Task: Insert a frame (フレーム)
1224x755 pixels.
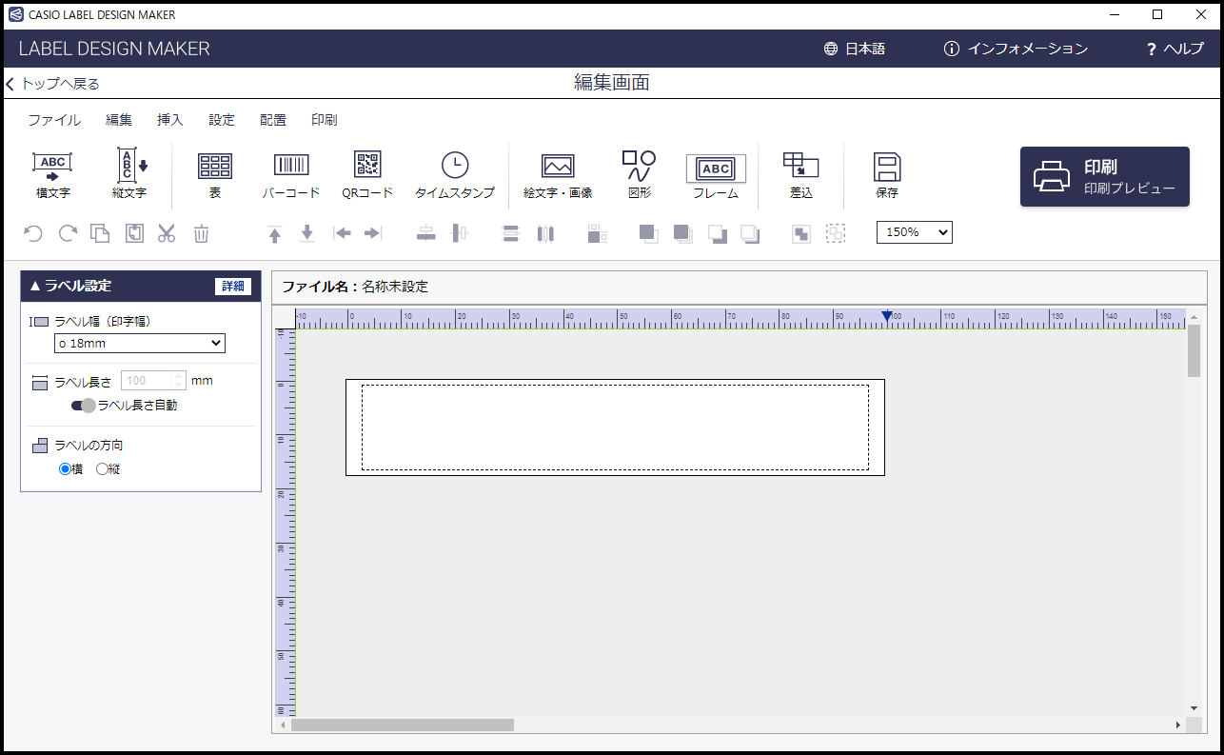Action: [716, 174]
